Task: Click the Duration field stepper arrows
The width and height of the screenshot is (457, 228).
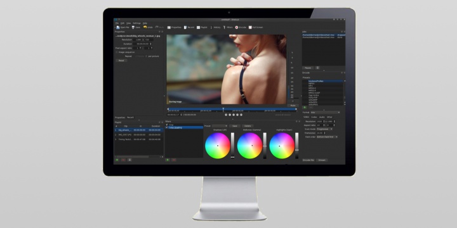Action: click(x=150, y=44)
